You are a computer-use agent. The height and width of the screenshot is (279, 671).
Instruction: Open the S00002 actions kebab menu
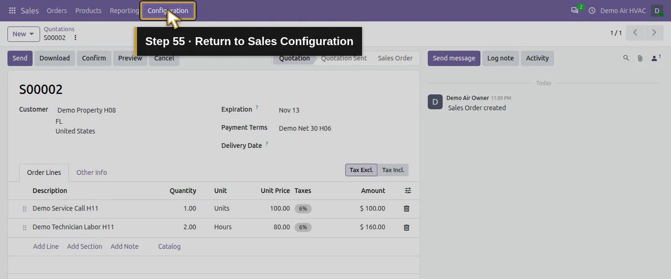coord(75,38)
